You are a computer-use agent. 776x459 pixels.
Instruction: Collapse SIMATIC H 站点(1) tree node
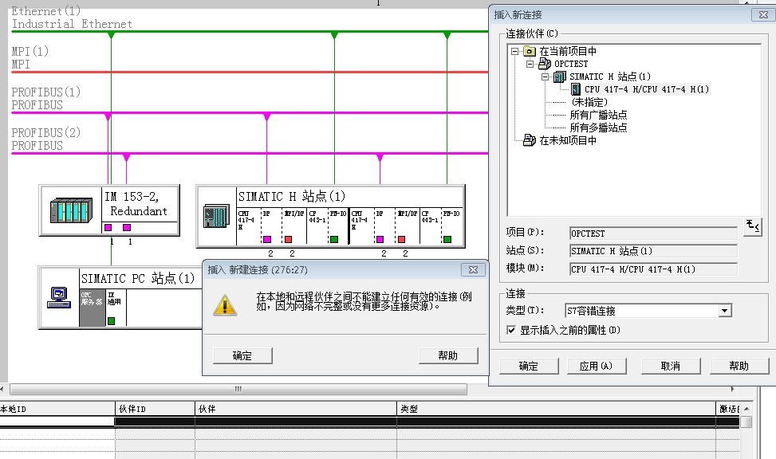(x=546, y=76)
